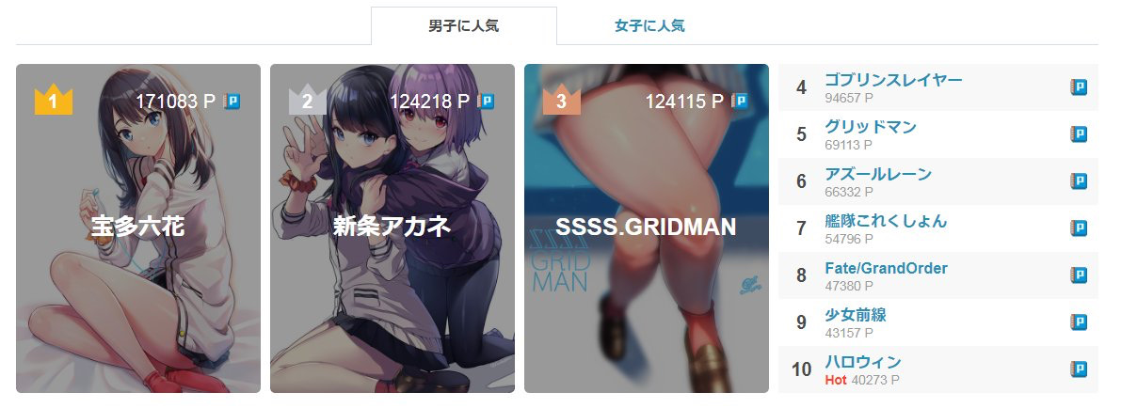1121x408 pixels.
Task: Open the 新条アカネ ranking thumbnail
Action: [x=392, y=228]
